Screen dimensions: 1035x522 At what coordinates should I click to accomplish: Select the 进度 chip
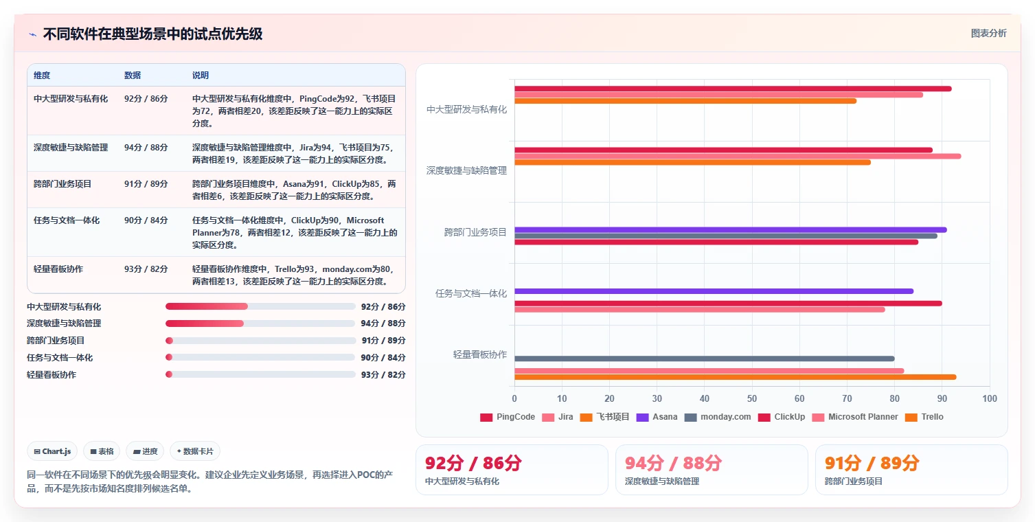(x=145, y=451)
